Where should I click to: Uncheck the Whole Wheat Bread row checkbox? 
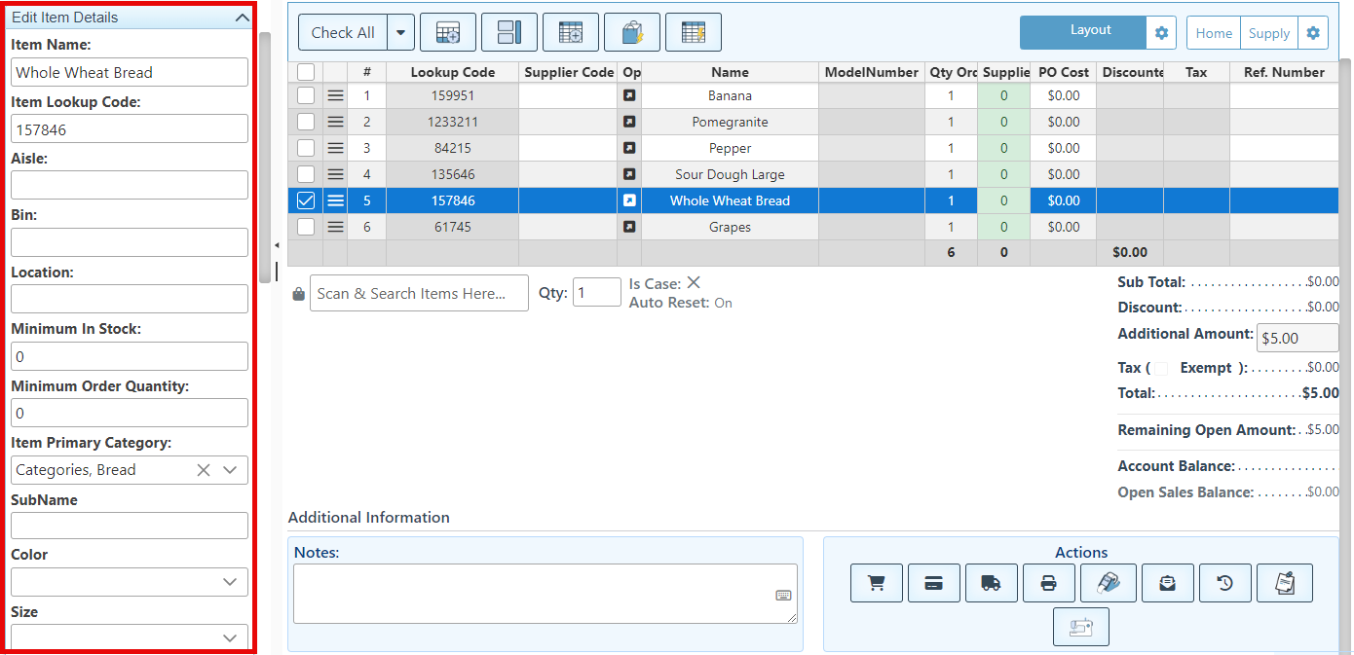click(x=306, y=200)
